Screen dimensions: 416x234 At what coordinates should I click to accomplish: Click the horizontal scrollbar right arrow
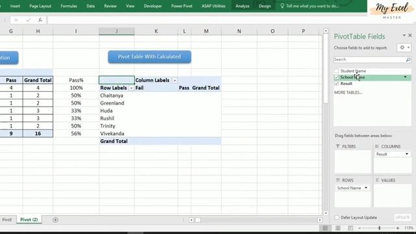[x=319, y=220]
